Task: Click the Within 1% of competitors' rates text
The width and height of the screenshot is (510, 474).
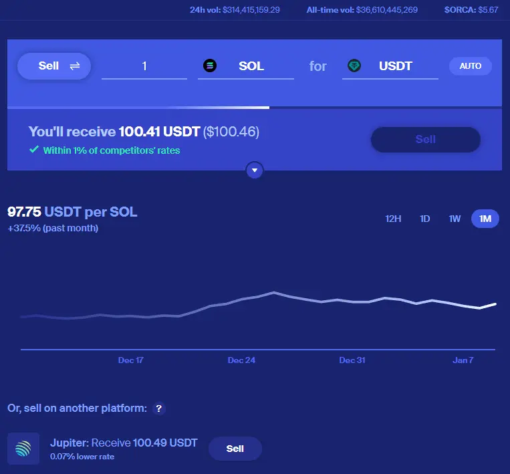Action: 112,150
